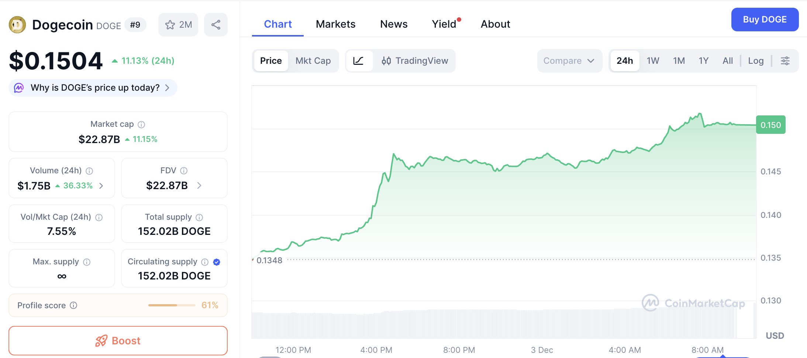Expand FDV details with its chevron
This screenshot has width=807, height=358.
pos(199,186)
